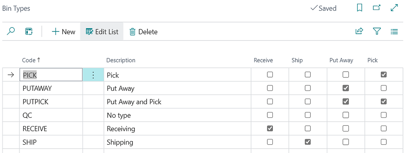Select the PUTPICK code cell
The height and width of the screenshot is (153, 407).
tap(51, 102)
